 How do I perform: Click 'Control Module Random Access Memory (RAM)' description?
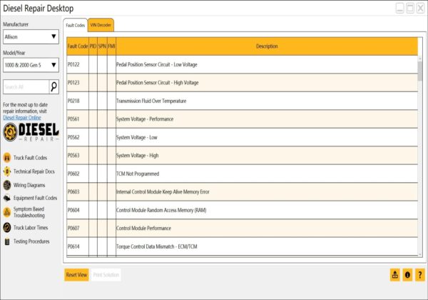161,210
